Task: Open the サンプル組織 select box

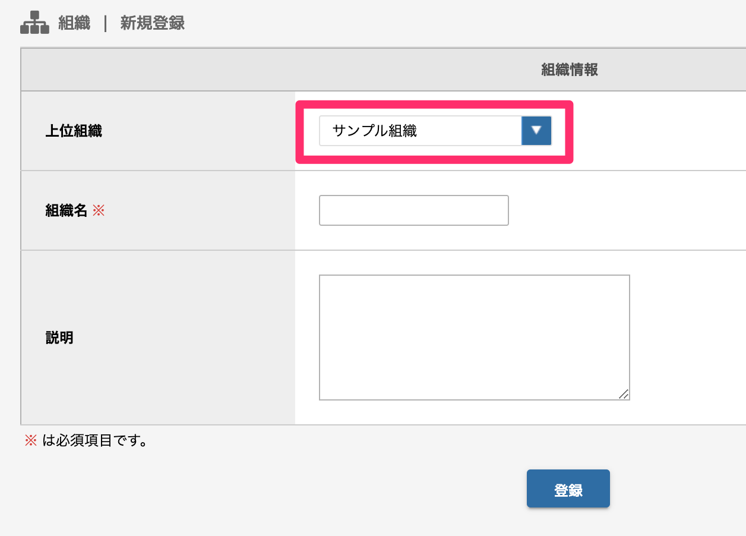Action: pos(435,131)
